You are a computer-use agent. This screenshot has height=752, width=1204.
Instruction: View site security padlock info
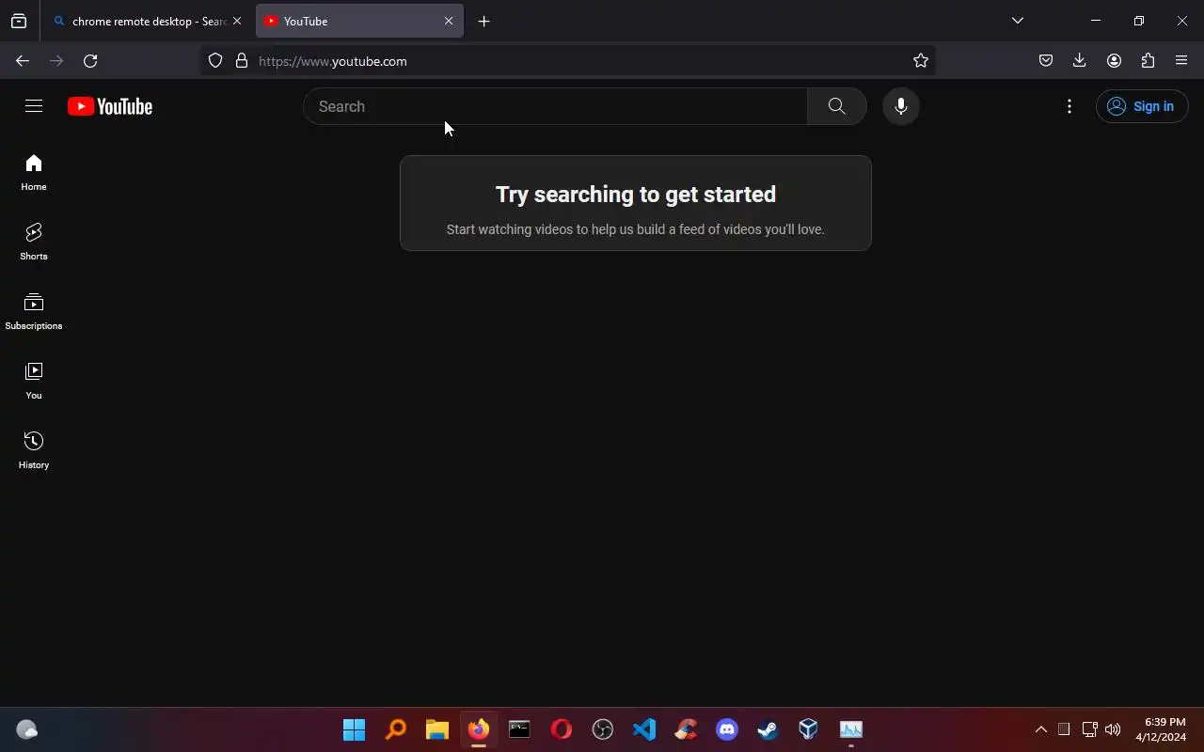pos(242,61)
